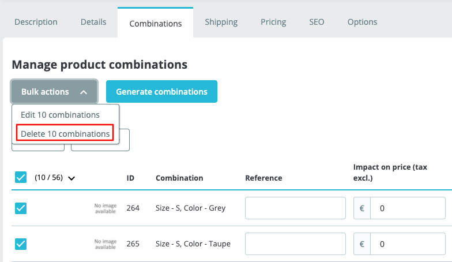Uncheck the Size S, Color Grey row
The height and width of the screenshot is (262, 452).
click(21, 208)
